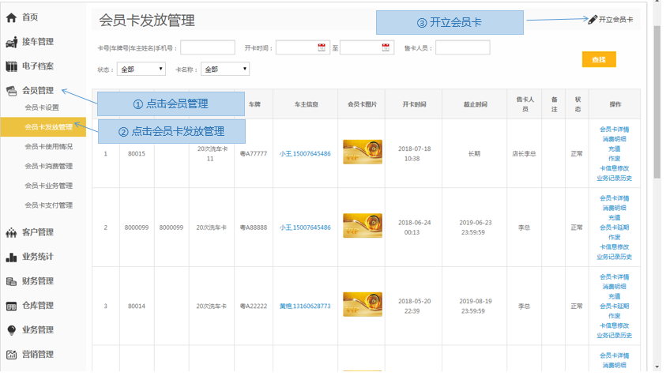666x376 pixels.
Task: Click the 业务统计 bar chart icon
Action: (12, 257)
